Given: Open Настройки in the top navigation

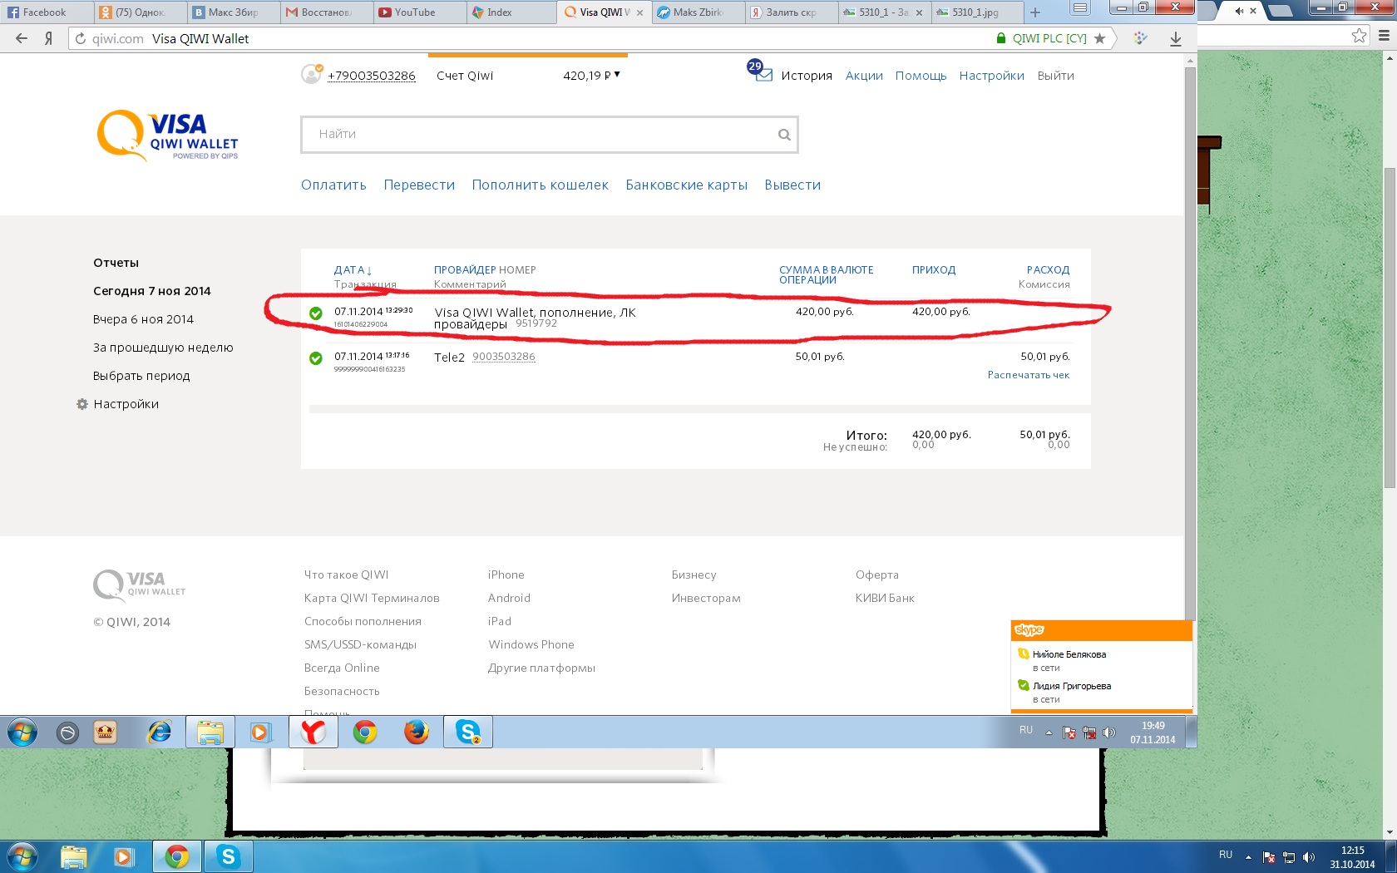Looking at the screenshot, I should point(992,76).
